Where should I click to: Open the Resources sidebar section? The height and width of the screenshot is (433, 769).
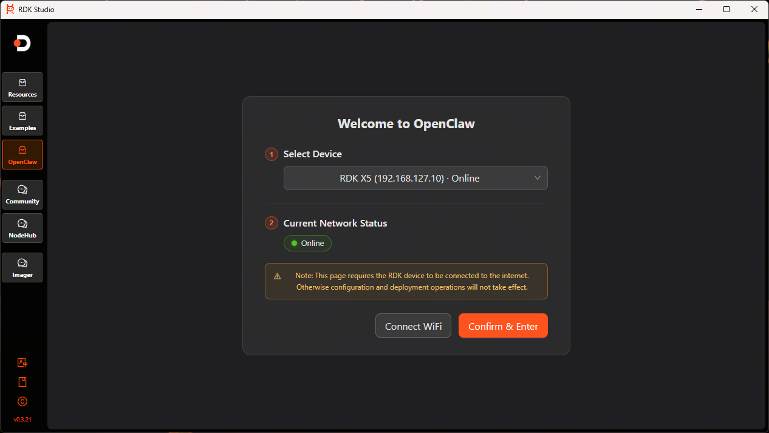point(22,87)
